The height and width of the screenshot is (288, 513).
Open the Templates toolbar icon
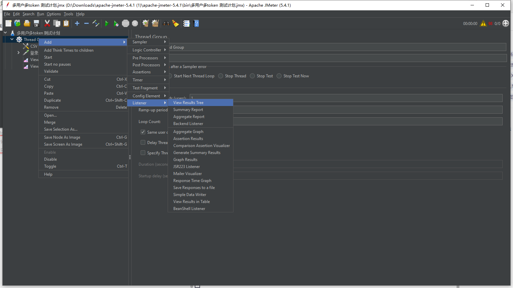[x=17, y=23]
